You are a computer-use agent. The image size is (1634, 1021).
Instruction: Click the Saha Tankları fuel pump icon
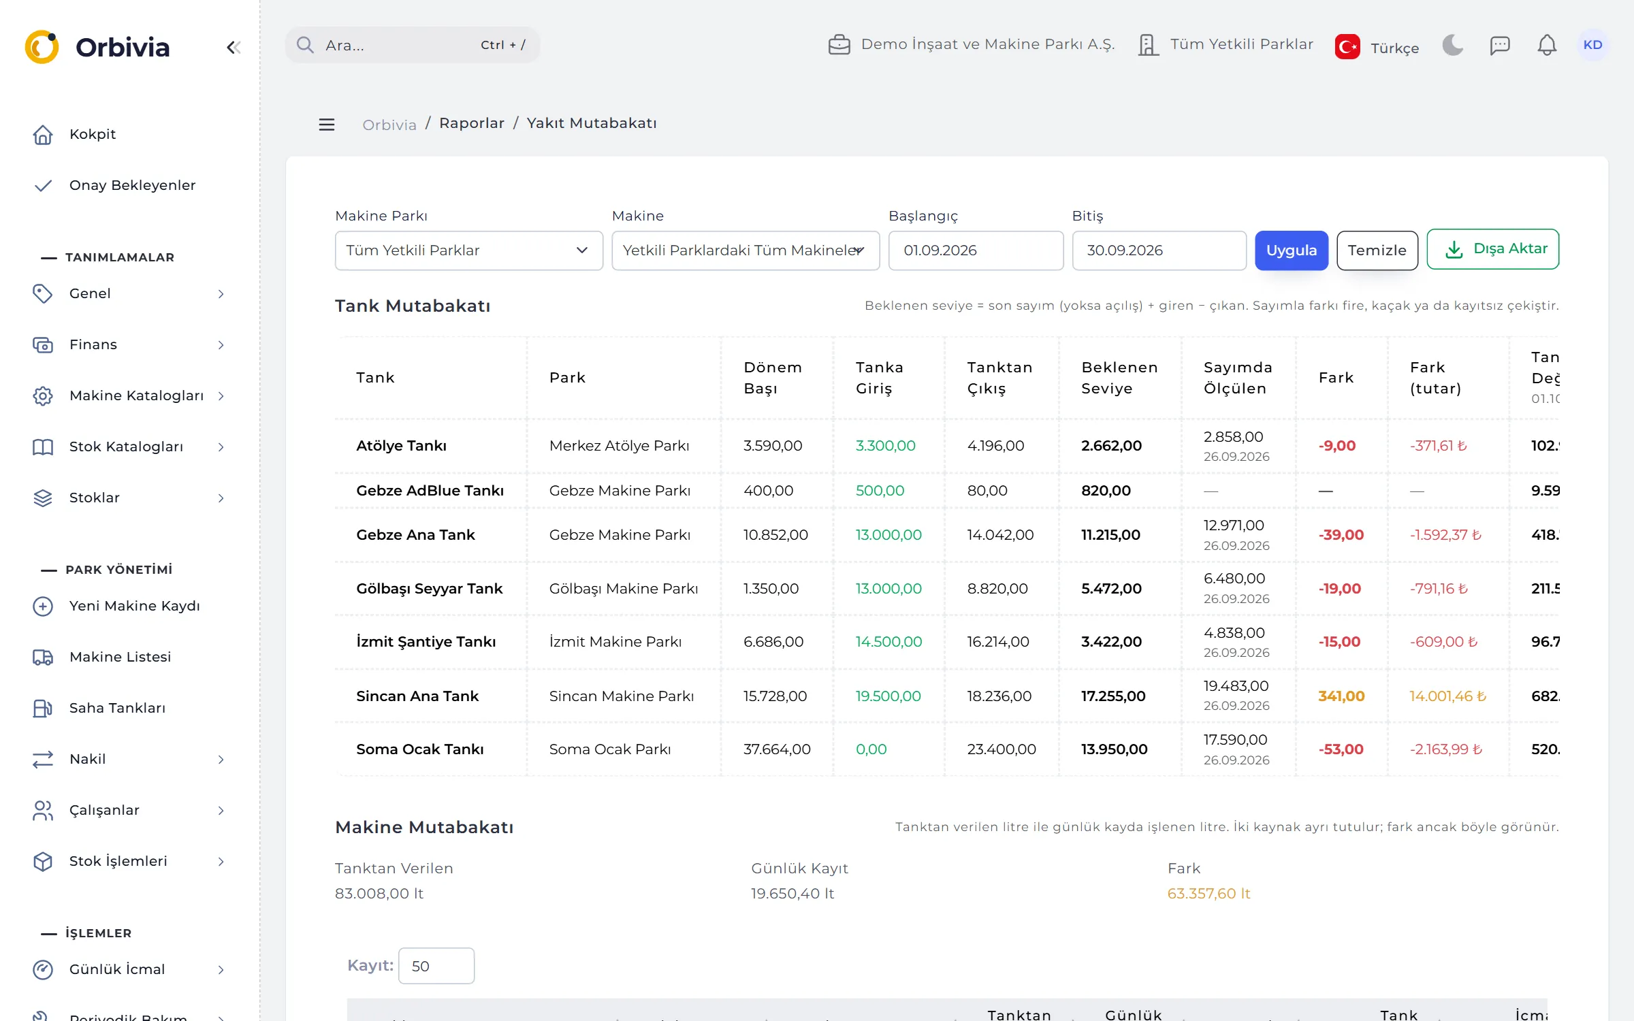pyautogui.click(x=42, y=708)
